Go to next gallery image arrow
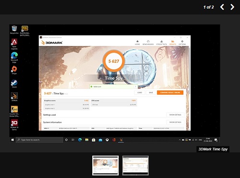240x178 pixels. click(x=232, y=7)
